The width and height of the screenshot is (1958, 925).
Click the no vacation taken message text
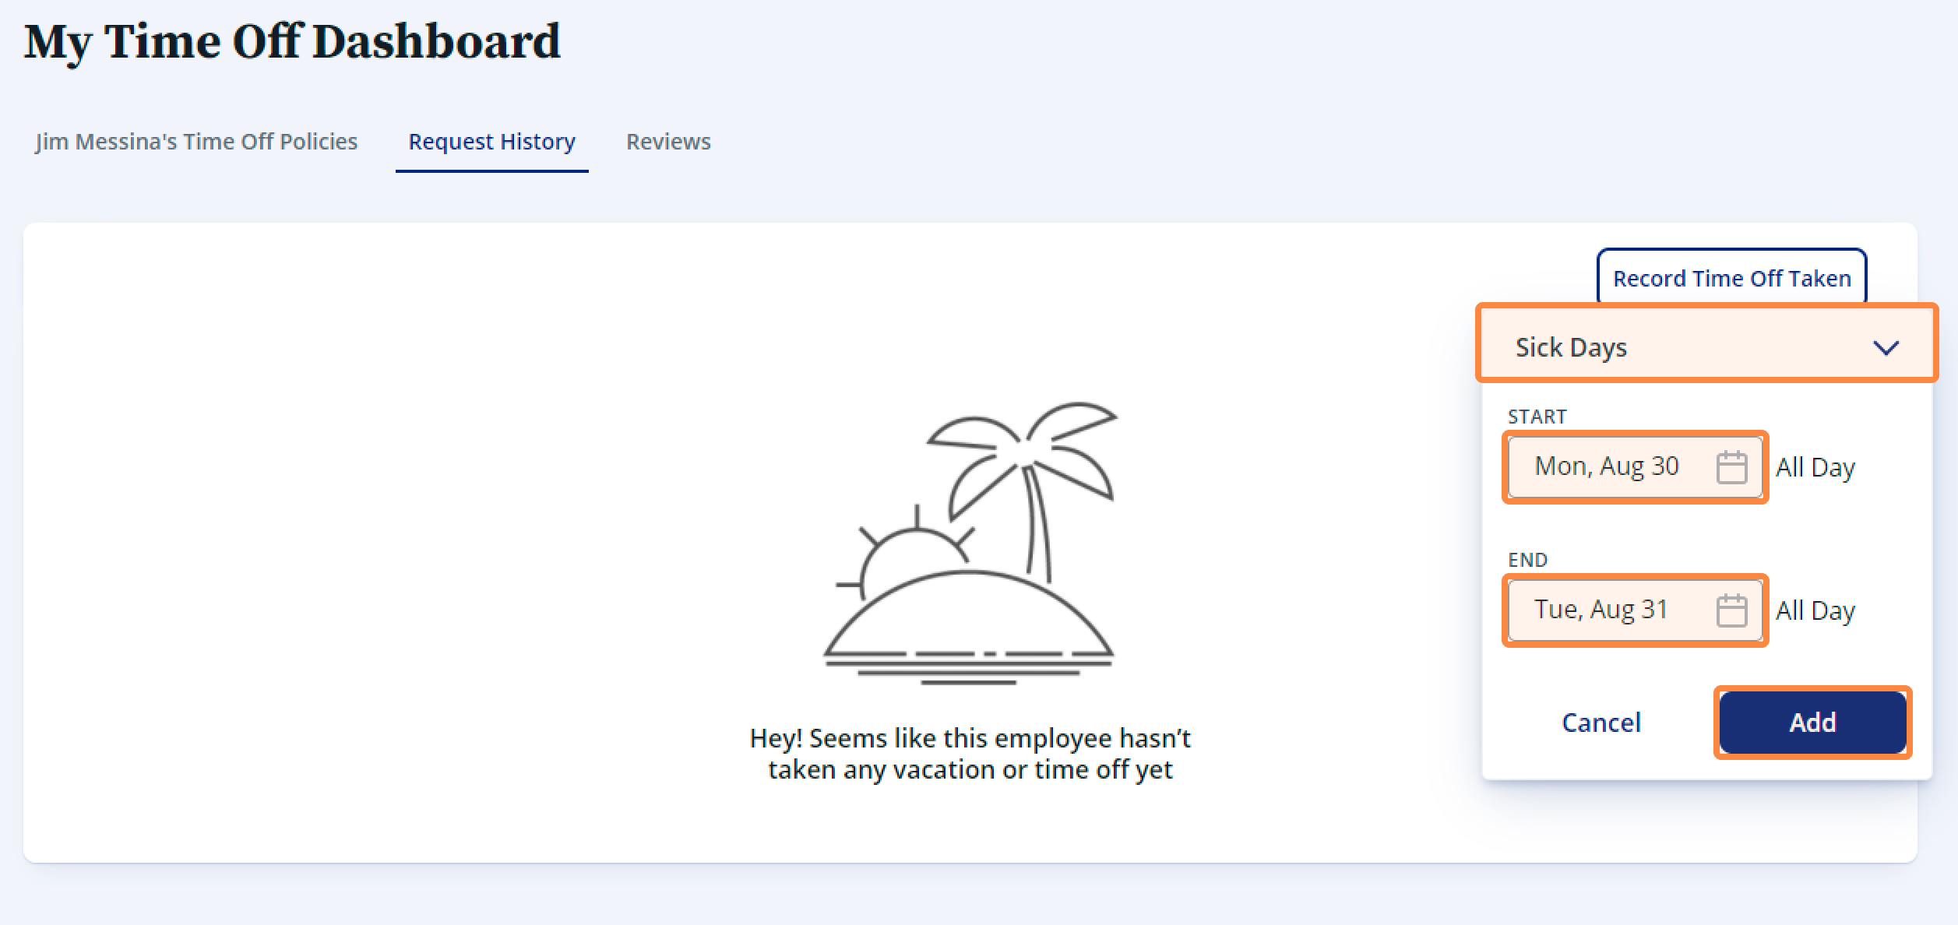[x=970, y=753]
